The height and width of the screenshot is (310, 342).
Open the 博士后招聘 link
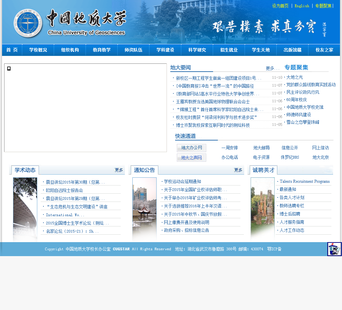290,214
